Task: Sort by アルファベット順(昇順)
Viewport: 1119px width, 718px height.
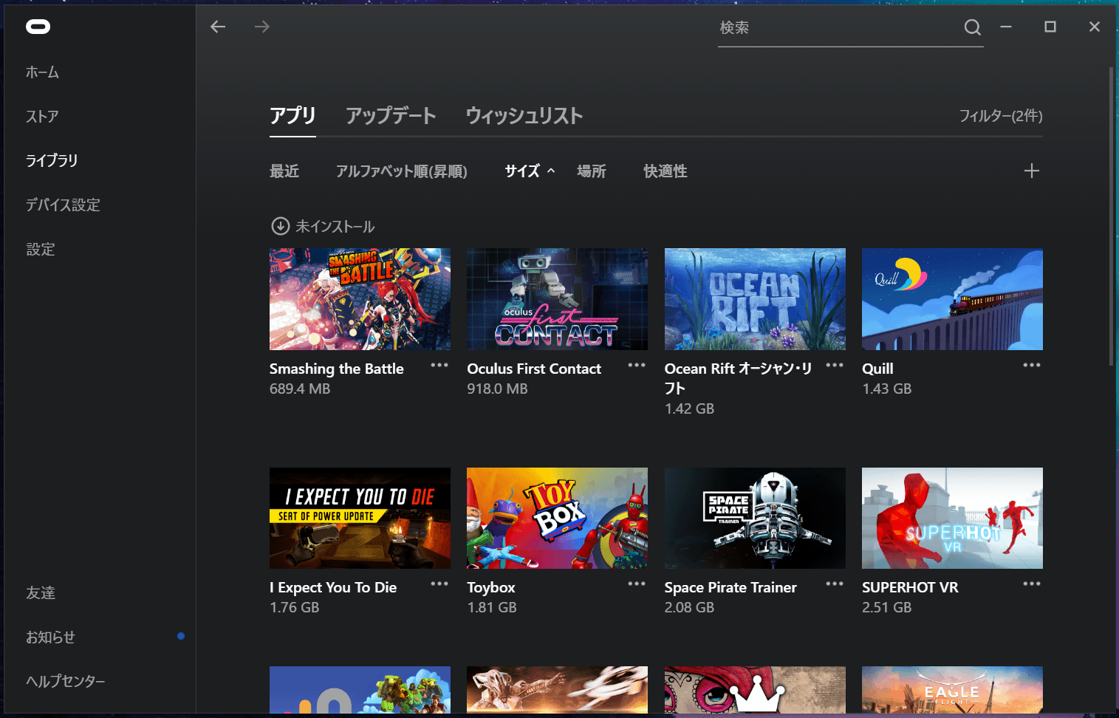Action: (x=402, y=171)
